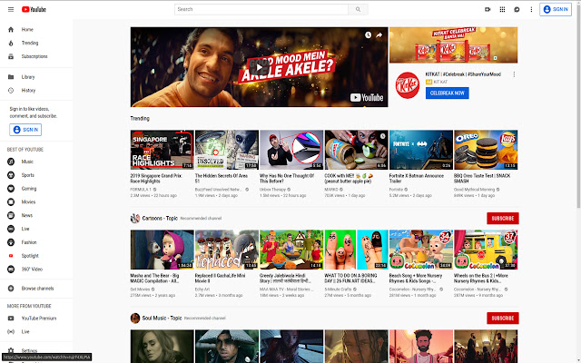
Task: Click the Cartoons - Topic channel avatar
Action: point(135,218)
